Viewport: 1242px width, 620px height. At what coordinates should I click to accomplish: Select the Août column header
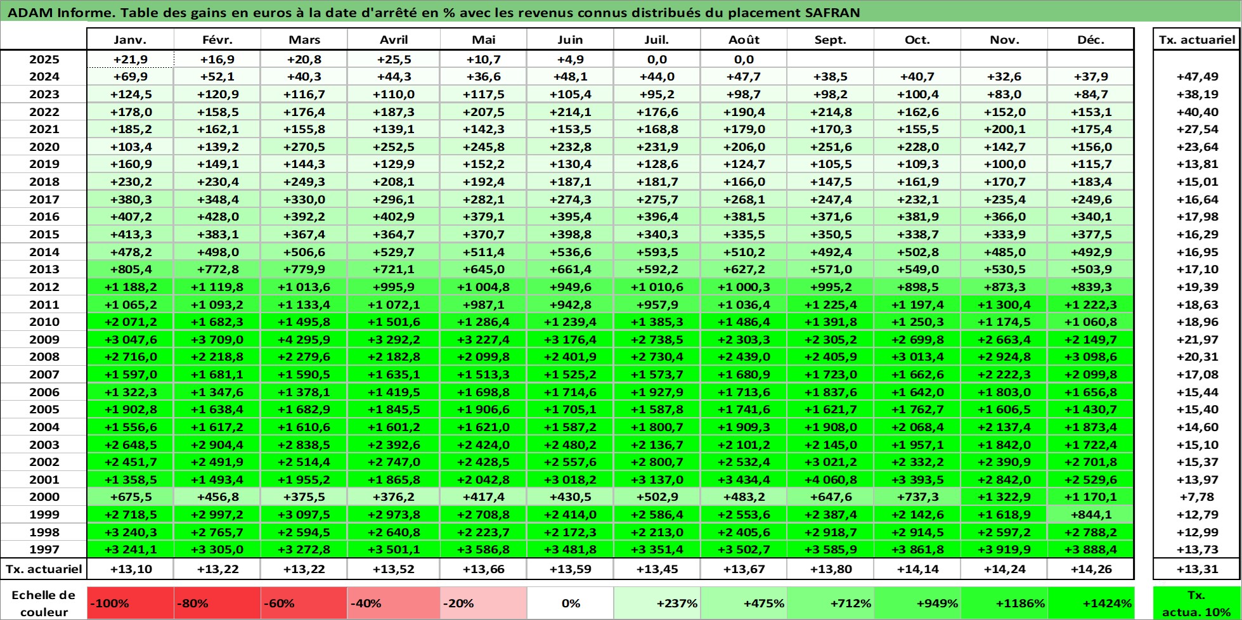click(744, 39)
